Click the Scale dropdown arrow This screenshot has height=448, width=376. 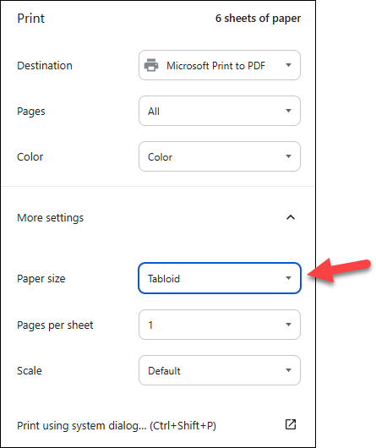[x=288, y=370]
